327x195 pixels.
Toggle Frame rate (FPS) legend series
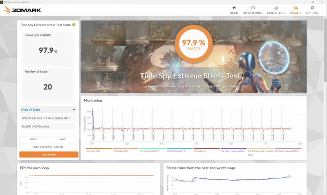(x=98, y=151)
